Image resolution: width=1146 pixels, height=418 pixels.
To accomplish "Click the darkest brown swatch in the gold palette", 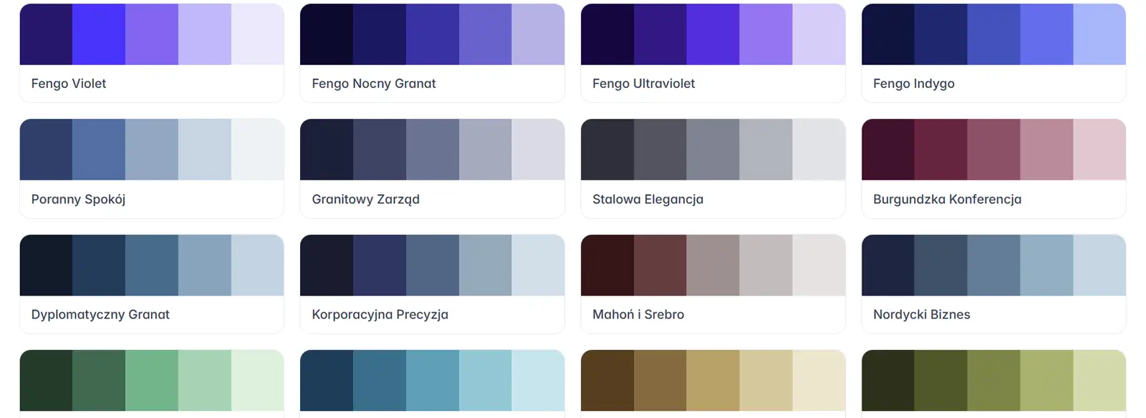I will pyautogui.click(x=607, y=380).
